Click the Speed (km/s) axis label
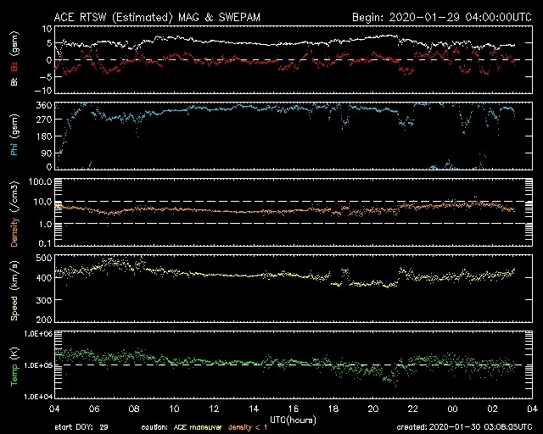Viewport: 543px width, 434px height. click(14, 289)
